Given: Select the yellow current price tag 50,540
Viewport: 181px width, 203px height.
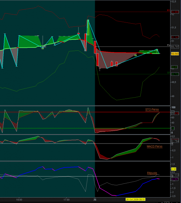Looking at the screenshot, I should 175,54.
